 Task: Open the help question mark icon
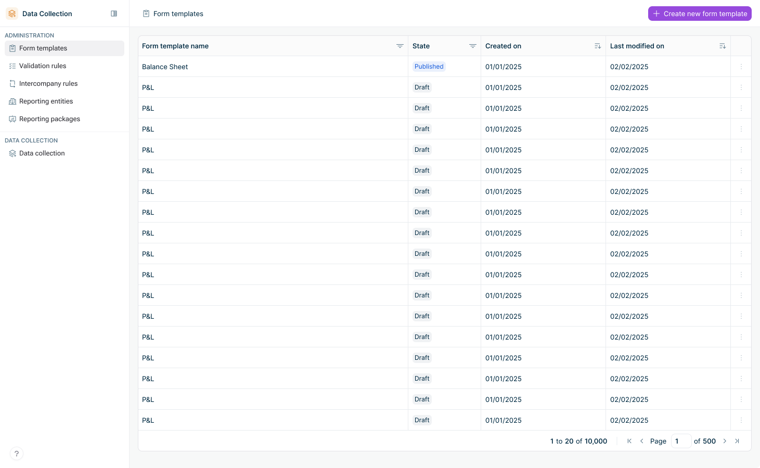pos(16,453)
